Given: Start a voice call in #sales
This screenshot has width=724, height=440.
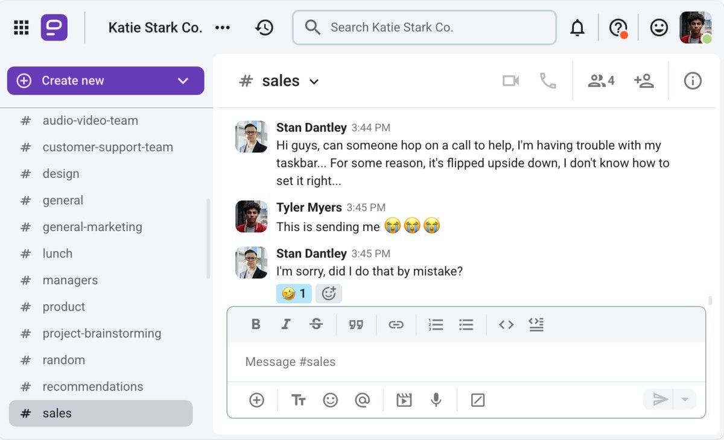Looking at the screenshot, I should click(548, 80).
